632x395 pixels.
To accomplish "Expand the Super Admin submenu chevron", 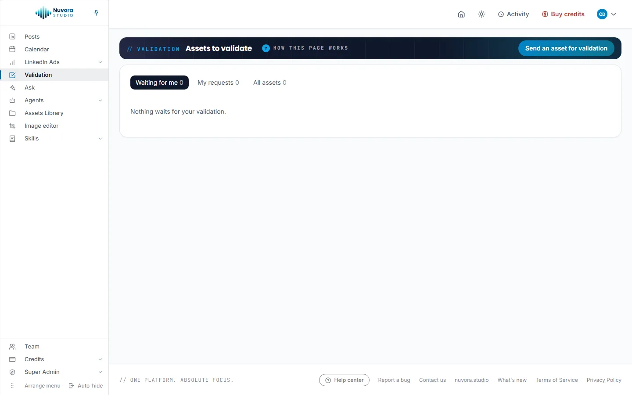I will (x=100, y=372).
